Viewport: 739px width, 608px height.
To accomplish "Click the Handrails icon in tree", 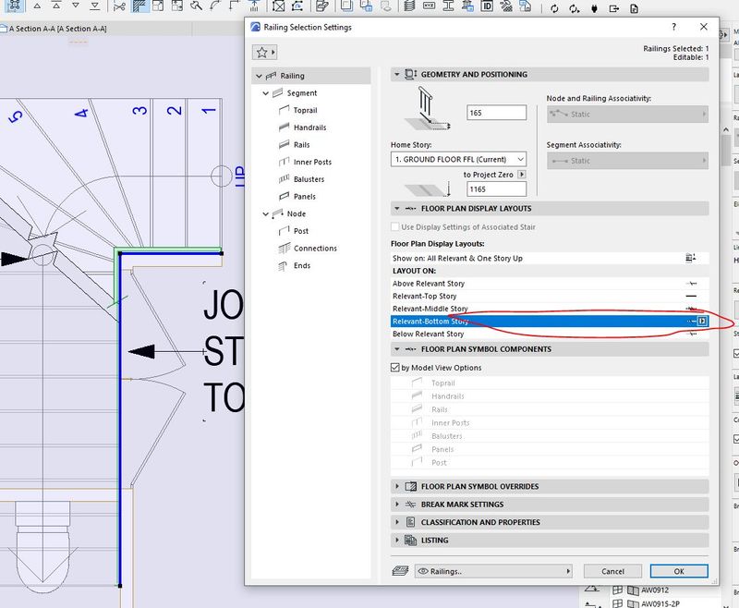I will point(285,128).
